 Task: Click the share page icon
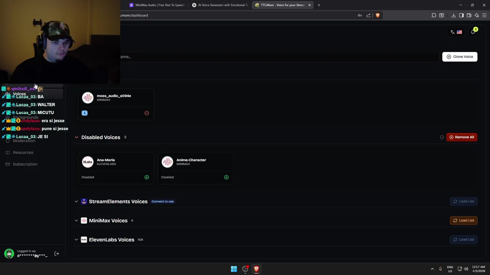369,15
